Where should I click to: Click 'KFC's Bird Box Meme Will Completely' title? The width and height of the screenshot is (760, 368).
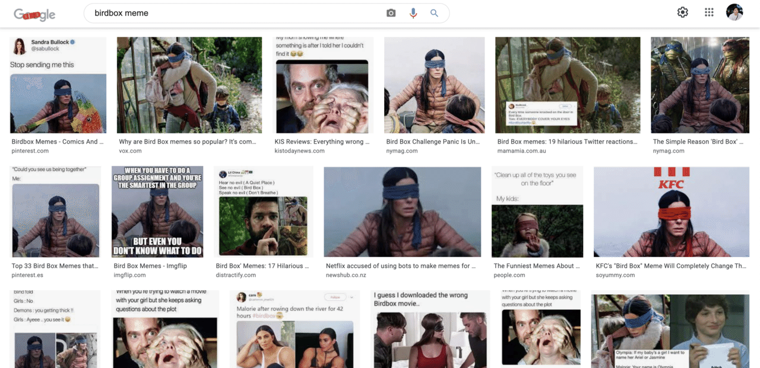pos(671,266)
